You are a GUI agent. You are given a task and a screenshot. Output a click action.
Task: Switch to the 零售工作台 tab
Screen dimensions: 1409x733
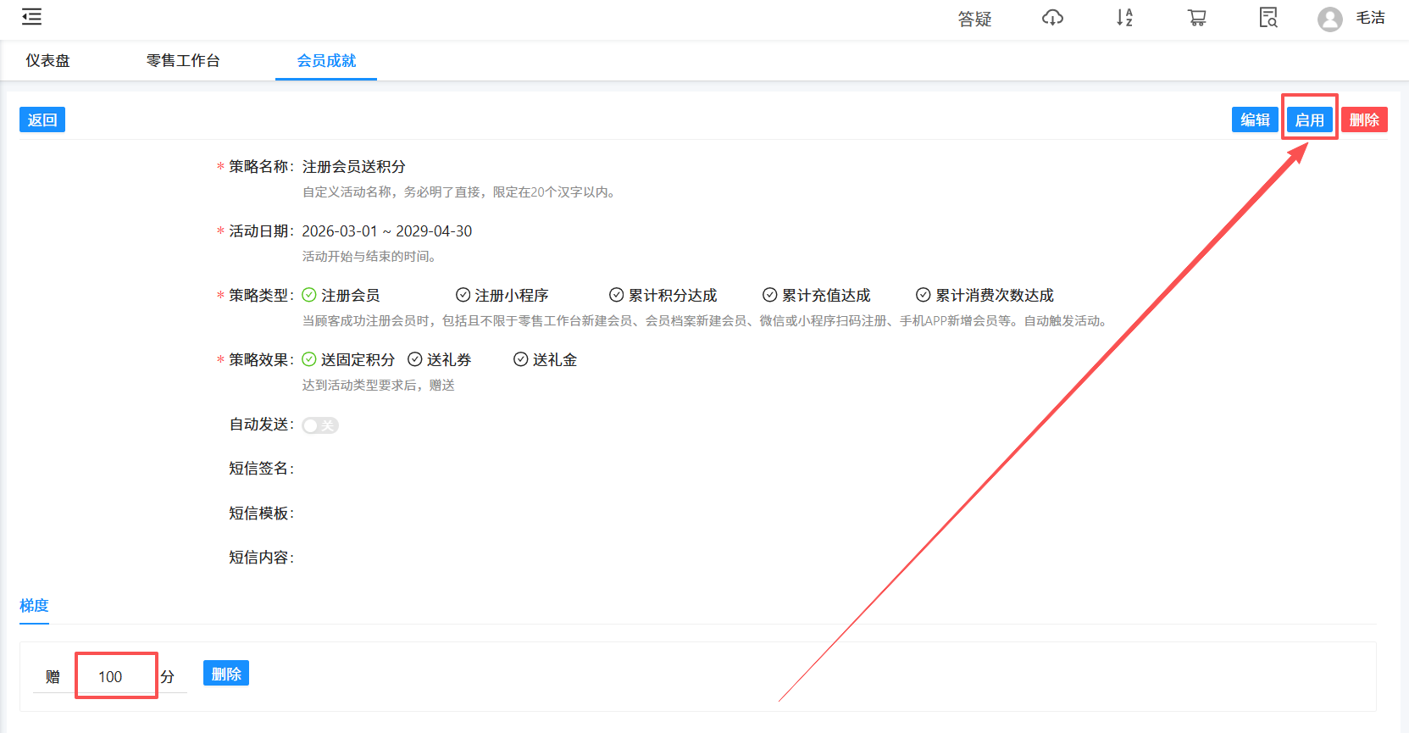point(183,61)
